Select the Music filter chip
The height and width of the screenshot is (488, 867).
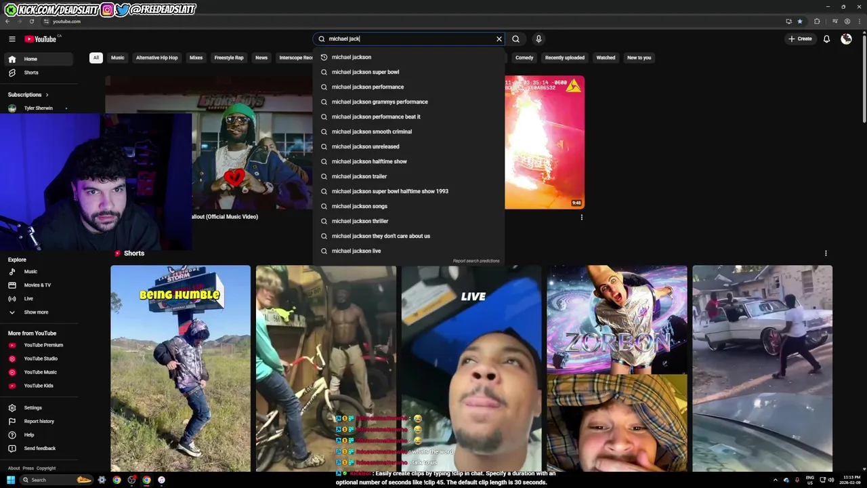(x=118, y=58)
